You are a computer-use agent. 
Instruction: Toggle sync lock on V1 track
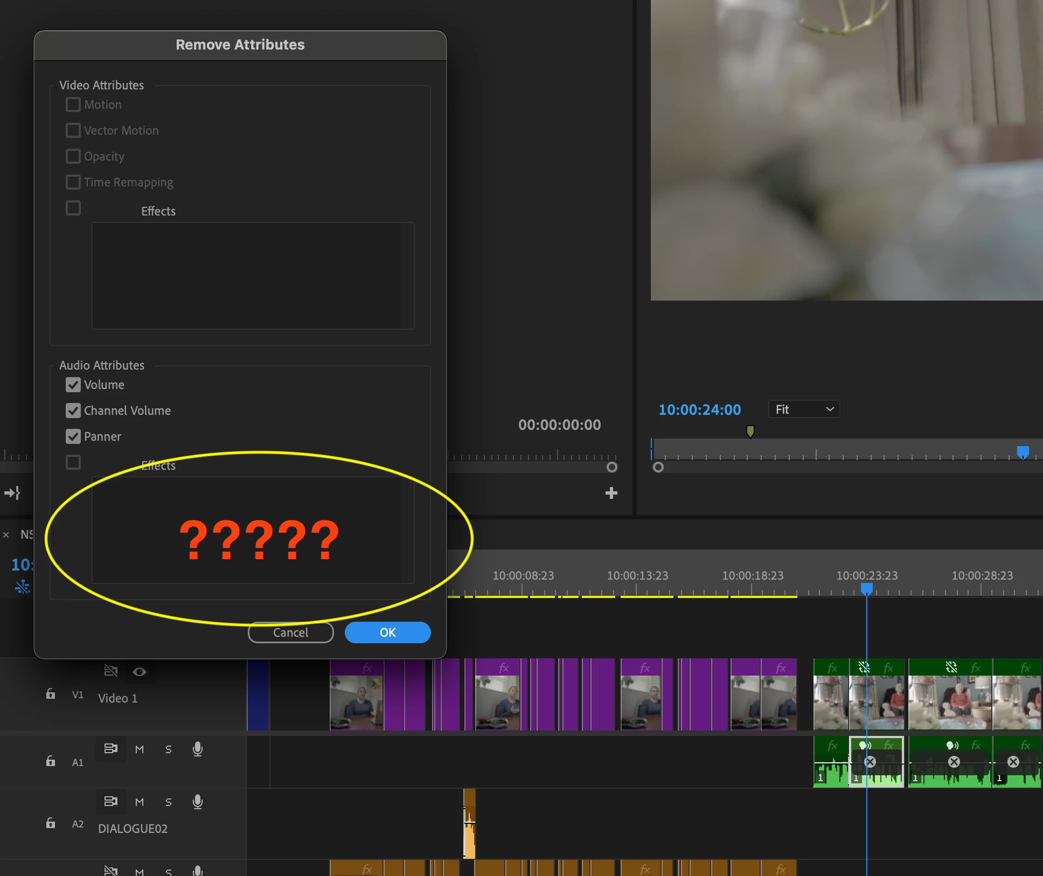click(x=110, y=671)
